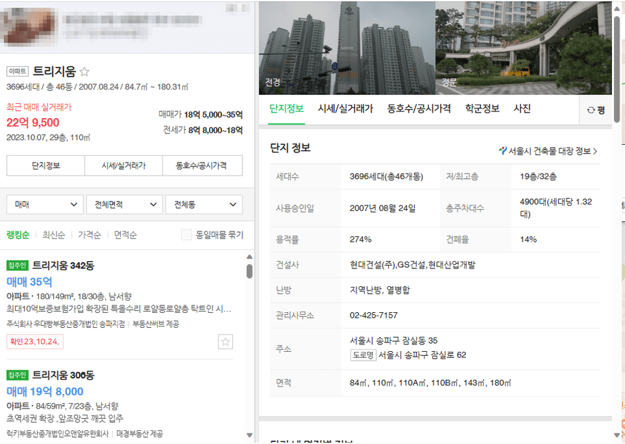This screenshot has width=625, height=444.
Task: Sort listings by 랭킹순
Action: point(18,235)
